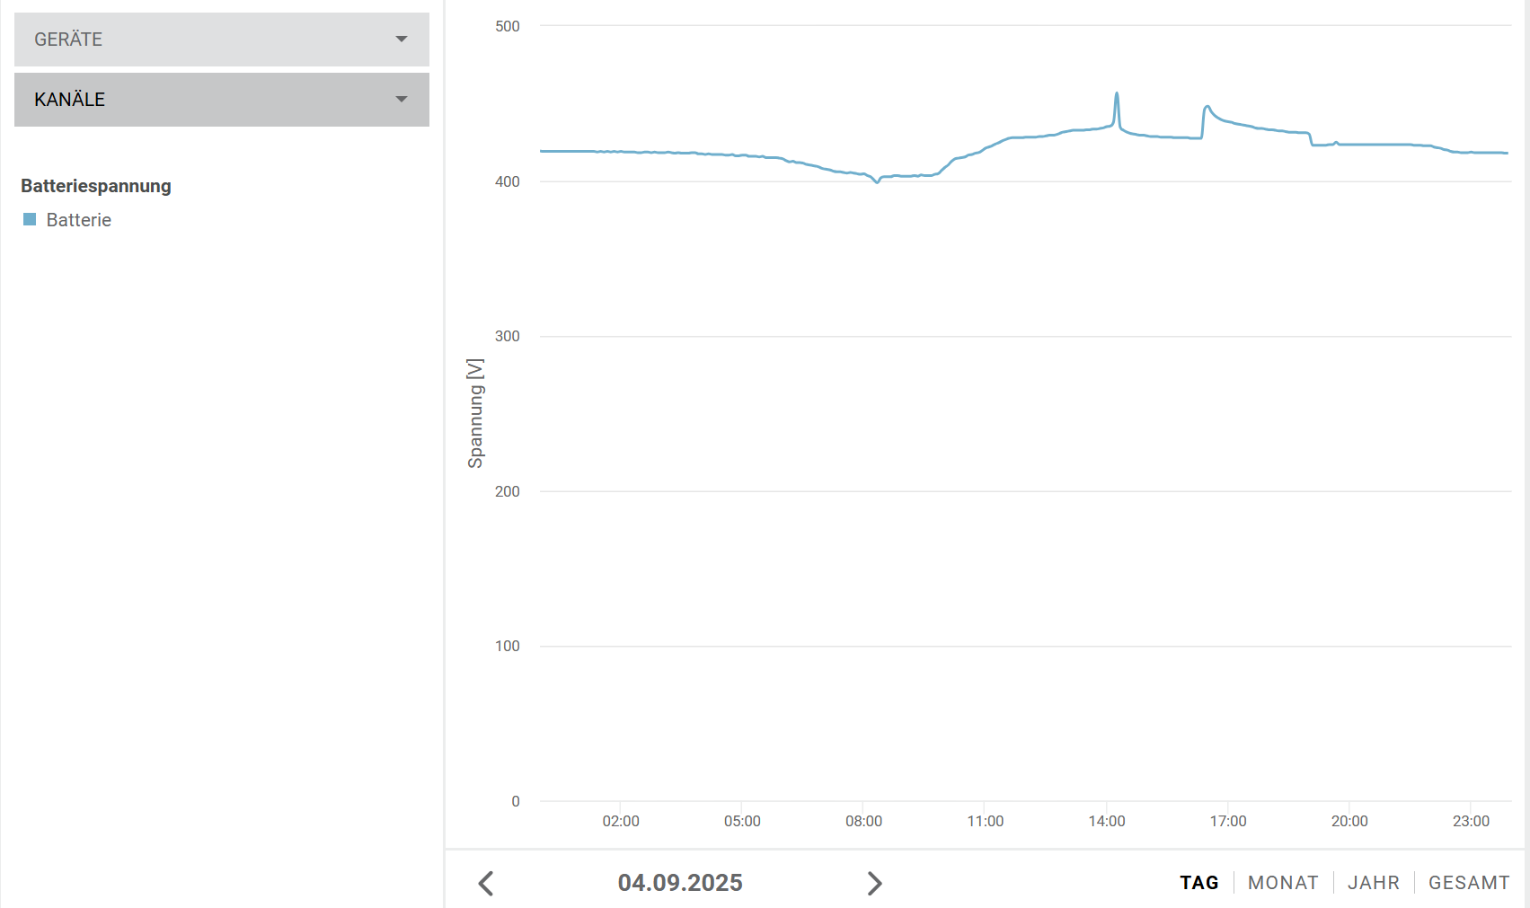1530x908 pixels.
Task: Go to the next day arrow
Action: 874,884
